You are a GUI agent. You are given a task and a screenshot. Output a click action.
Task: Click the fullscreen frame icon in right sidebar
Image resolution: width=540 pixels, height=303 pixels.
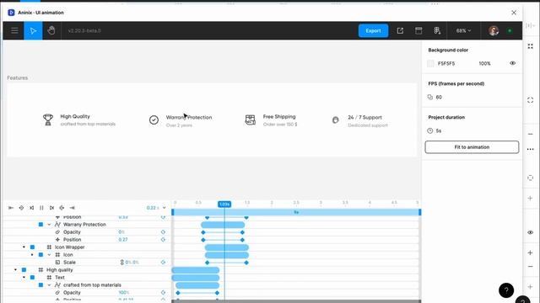531,100
